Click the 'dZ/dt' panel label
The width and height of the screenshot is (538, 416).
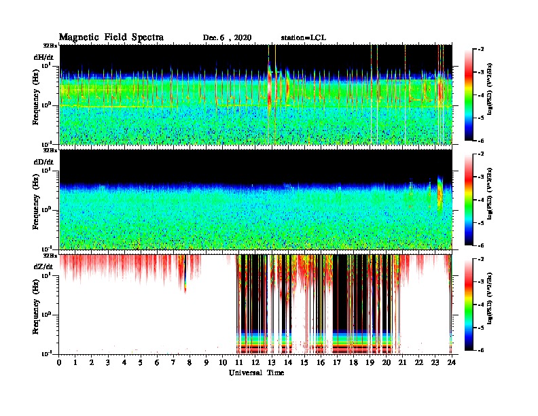pyautogui.click(x=43, y=266)
